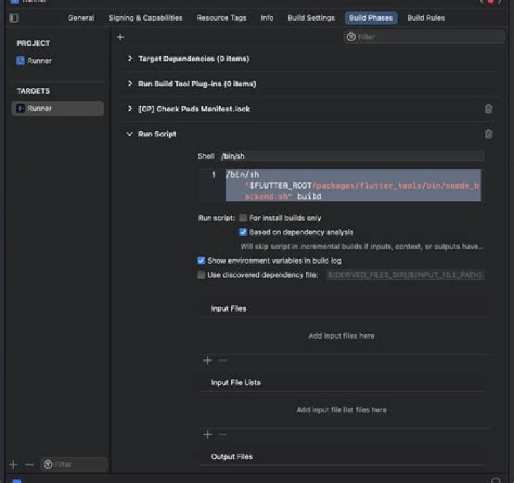Image resolution: width=514 pixels, height=483 pixels.
Task: Toggle the project and targets sidebar icon
Action: tap(14, 18)
